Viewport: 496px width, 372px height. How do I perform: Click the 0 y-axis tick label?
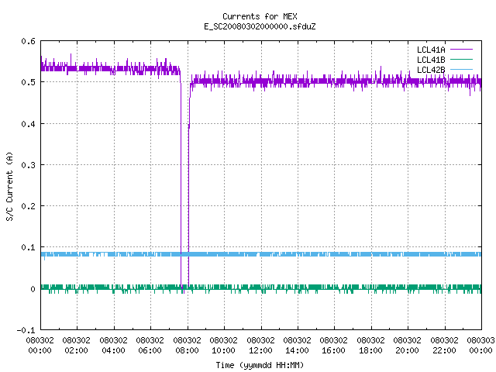click(x=33, y=289)
